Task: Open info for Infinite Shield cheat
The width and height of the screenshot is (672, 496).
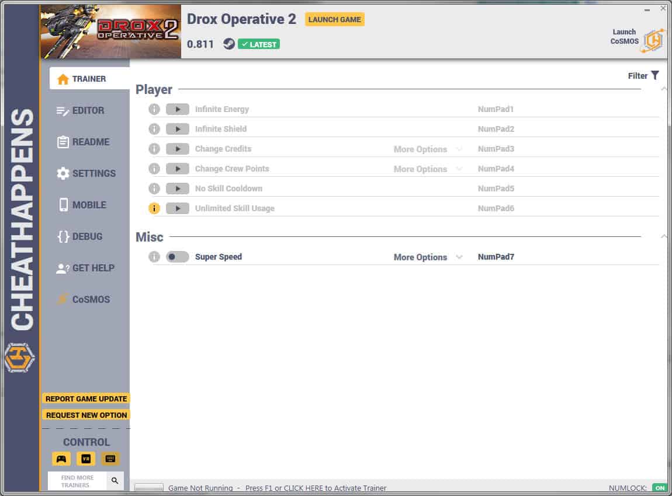Action: tap(154, 129)
